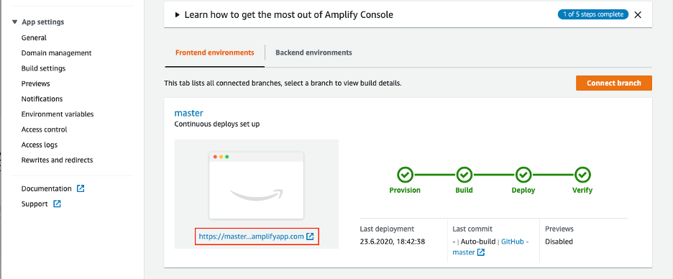The image size is (673, 279).
Task: Switch to Backend environments tab
Action: 313,52
